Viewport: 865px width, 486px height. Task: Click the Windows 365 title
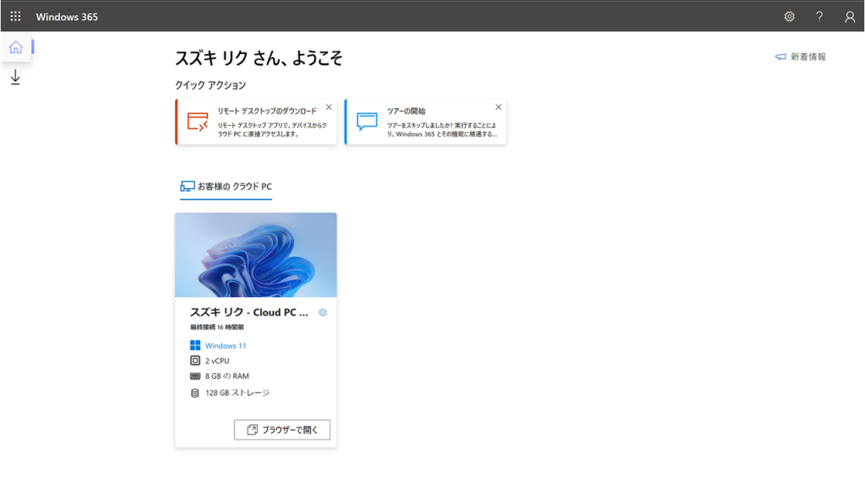click(x=67, y=17)
